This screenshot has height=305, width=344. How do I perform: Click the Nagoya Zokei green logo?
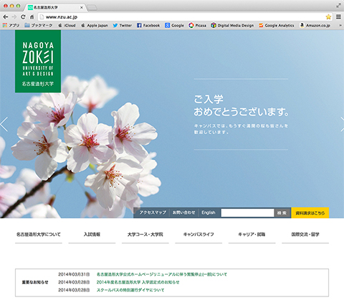tap(38, 61)
